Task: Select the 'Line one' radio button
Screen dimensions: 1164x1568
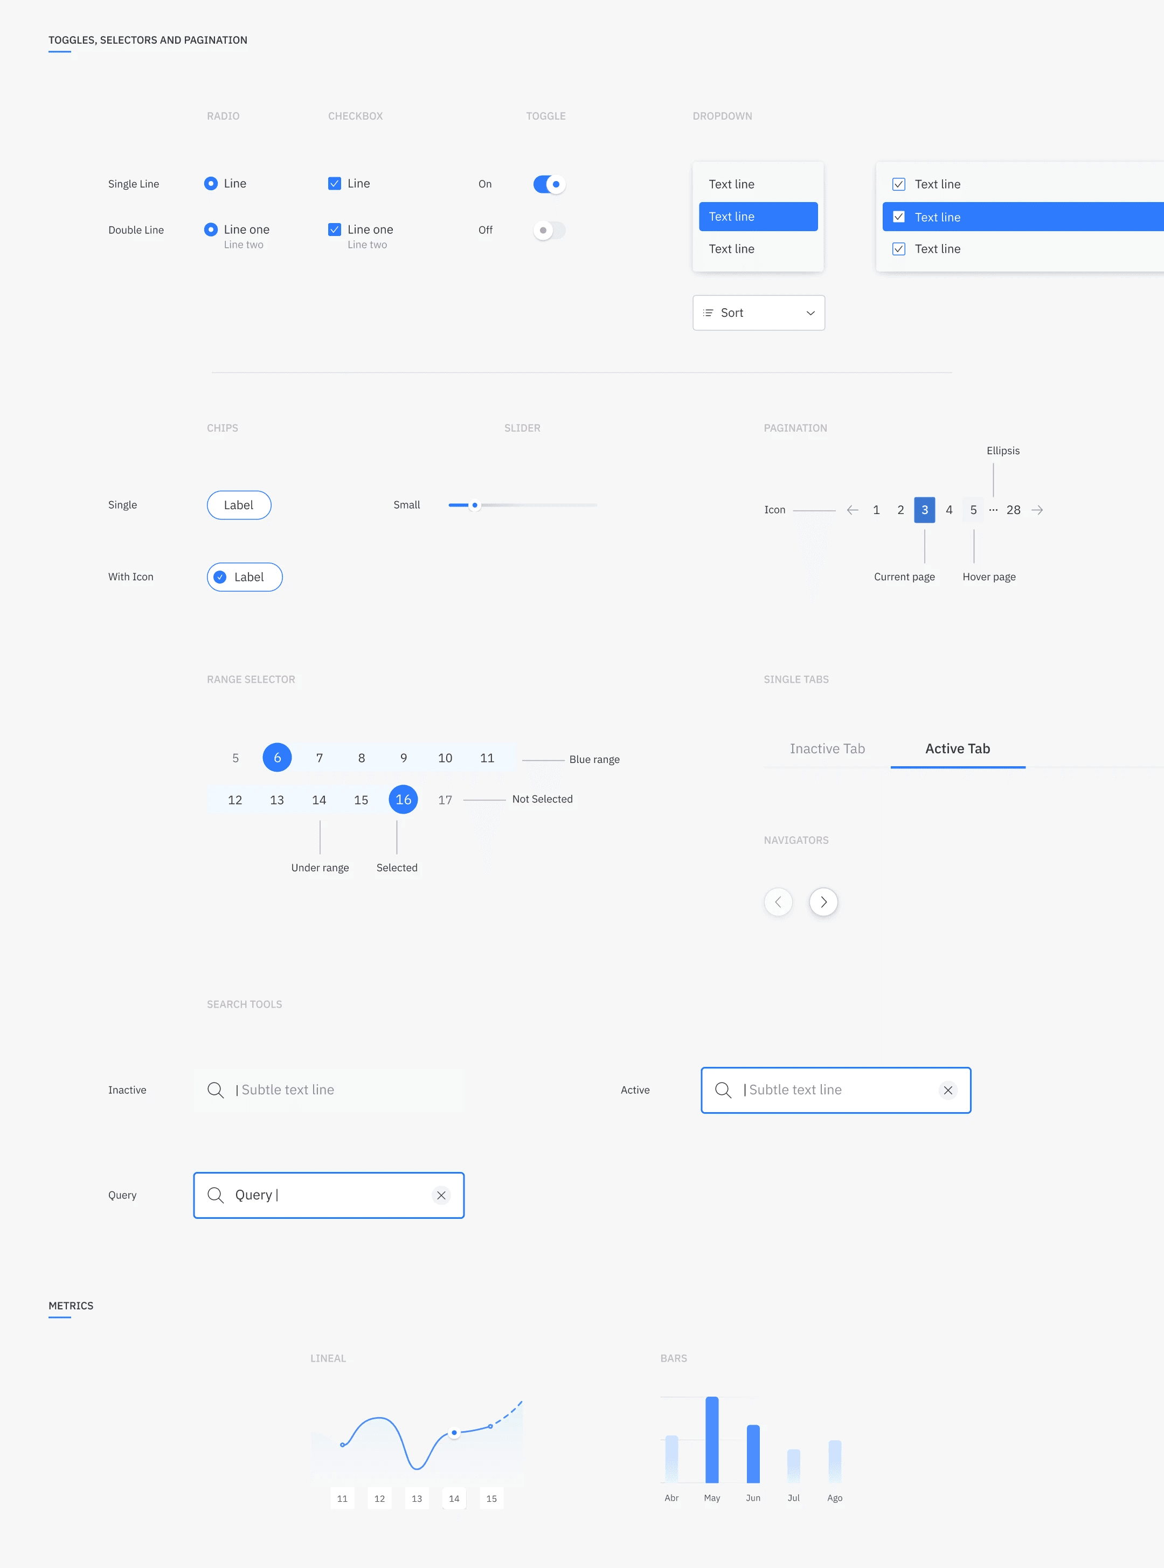Action: tap(211, 230)
